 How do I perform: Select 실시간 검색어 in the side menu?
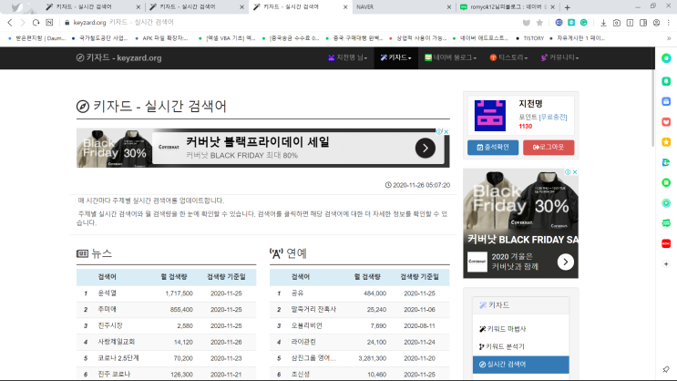pos(520,365)
